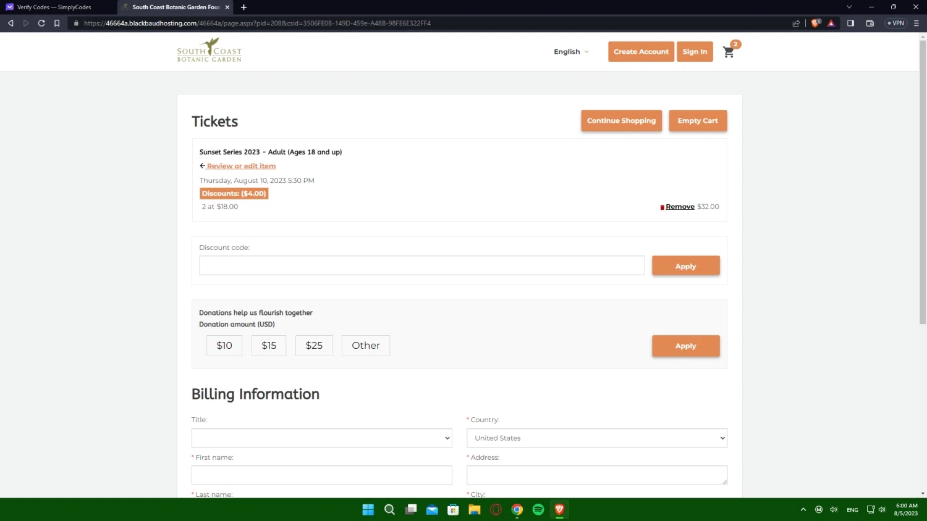The width and height of the screenshot is (927, 521).
Task: Open Microsoft Store from taskbar
Action: click(453, 509)
